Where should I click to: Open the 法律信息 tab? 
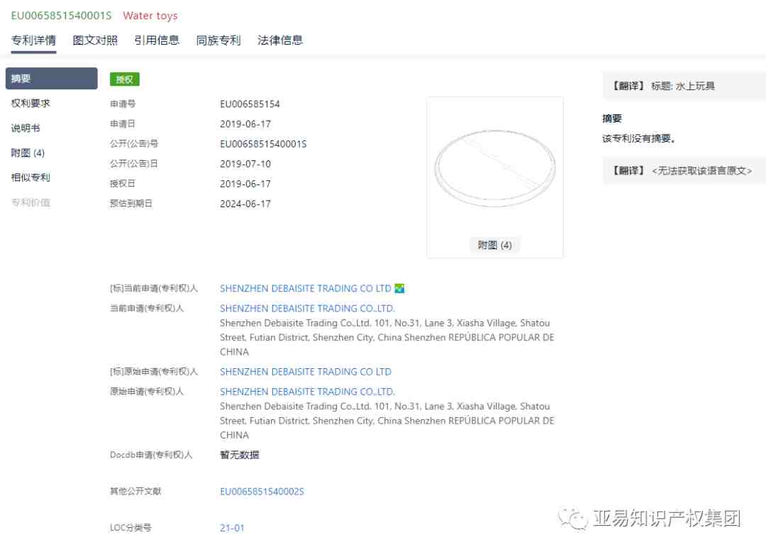coord(280,40)
